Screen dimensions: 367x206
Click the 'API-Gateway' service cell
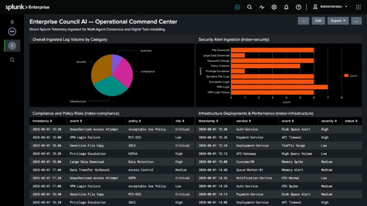point(246,154)
